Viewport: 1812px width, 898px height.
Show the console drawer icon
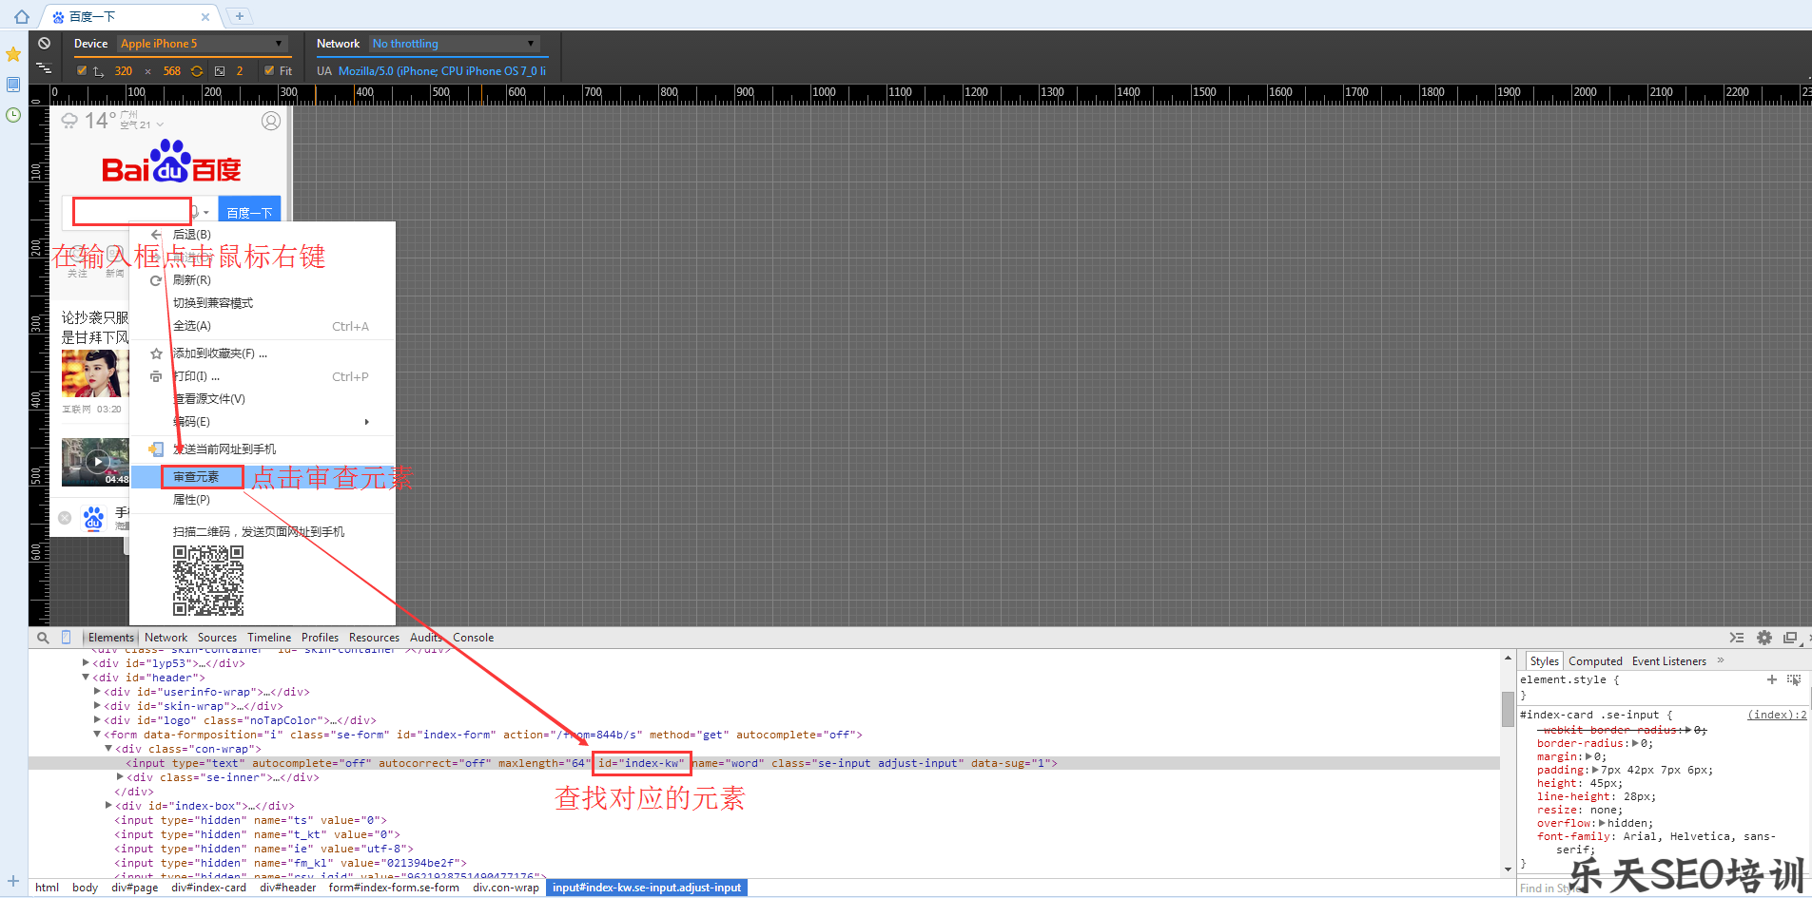[x=1737, y=638]
